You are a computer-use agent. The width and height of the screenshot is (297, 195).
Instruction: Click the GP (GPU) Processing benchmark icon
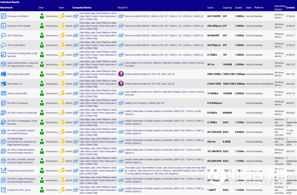(x=3, y=103)
